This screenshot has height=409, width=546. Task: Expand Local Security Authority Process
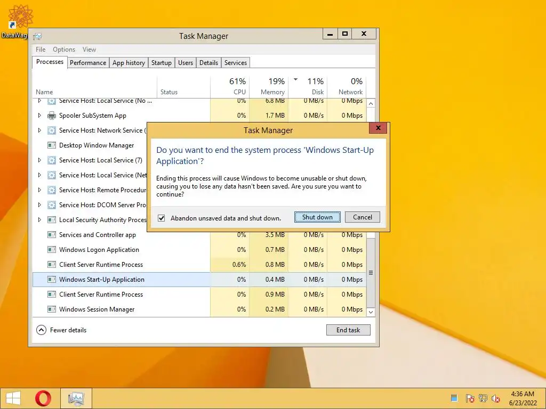coord(39,220)
